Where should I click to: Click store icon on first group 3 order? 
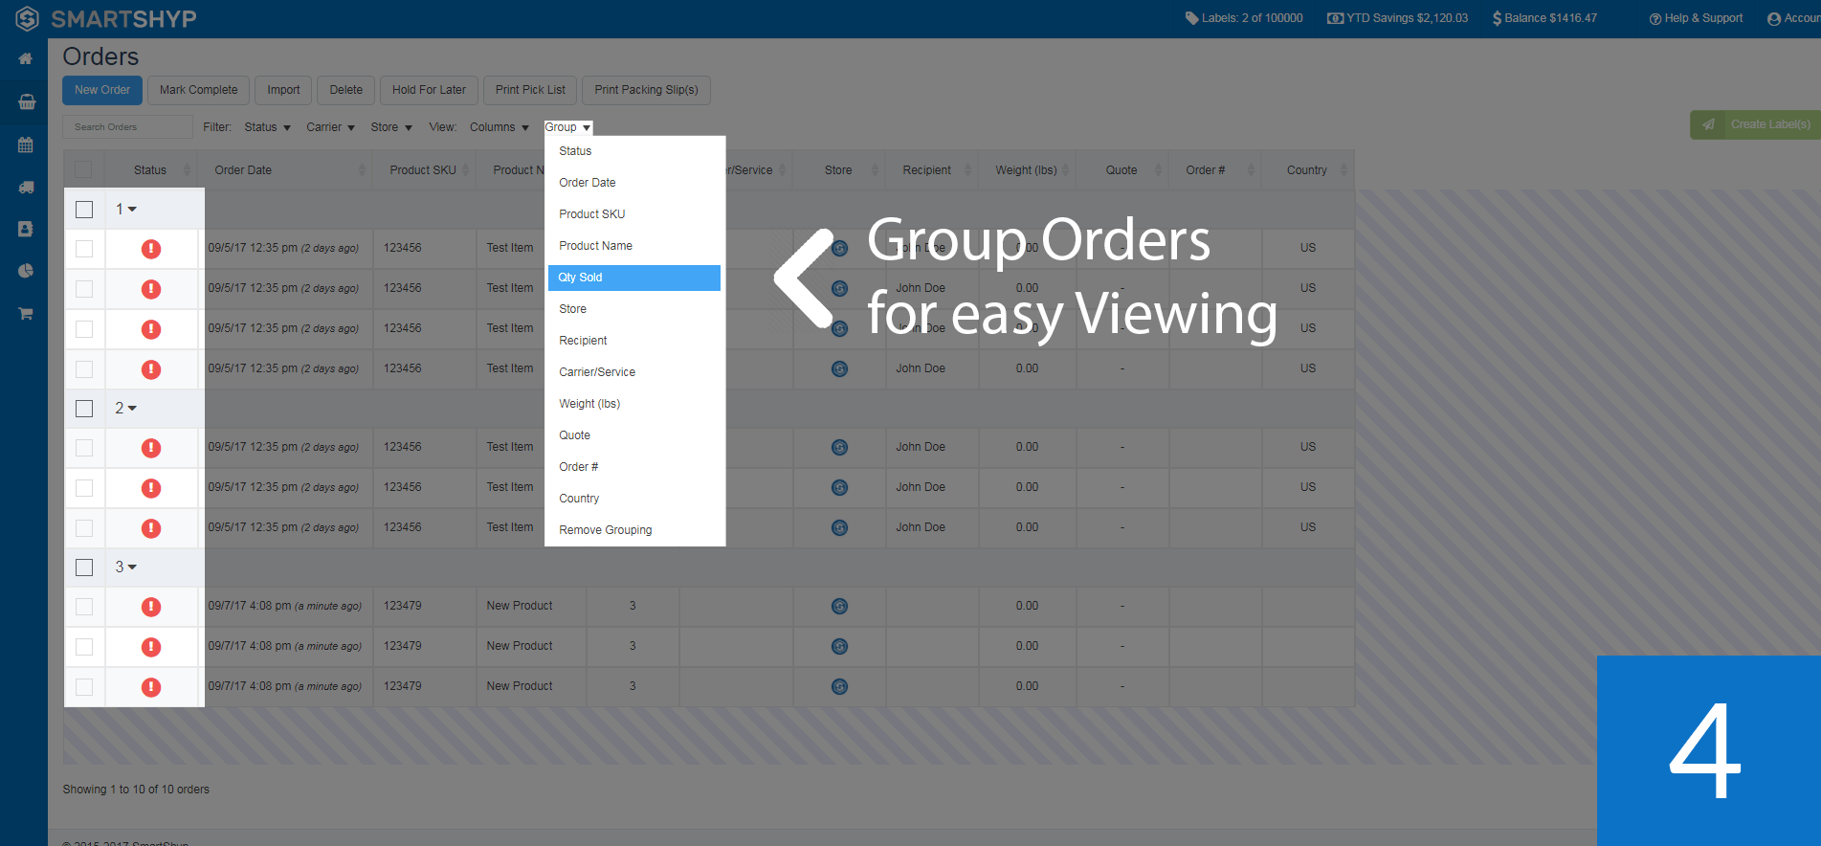839,606
